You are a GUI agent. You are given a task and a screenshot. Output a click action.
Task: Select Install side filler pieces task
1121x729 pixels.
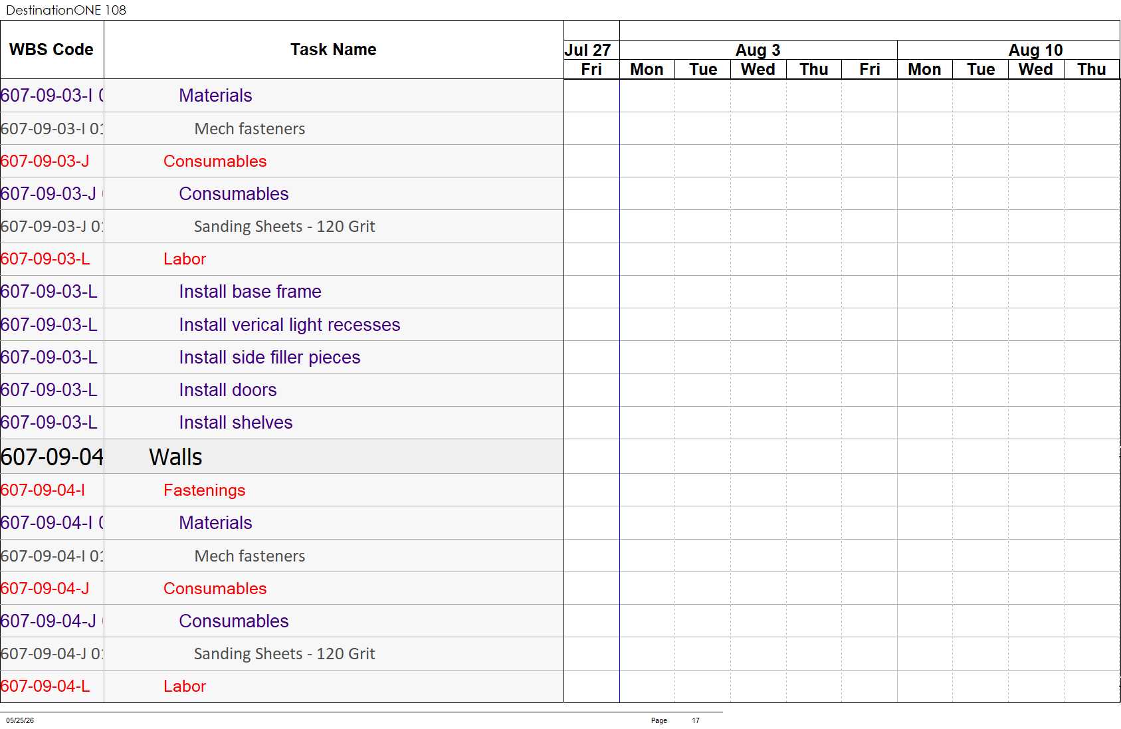[334, 357]
